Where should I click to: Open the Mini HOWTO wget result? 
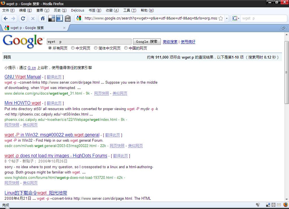[x=23, y=103]
